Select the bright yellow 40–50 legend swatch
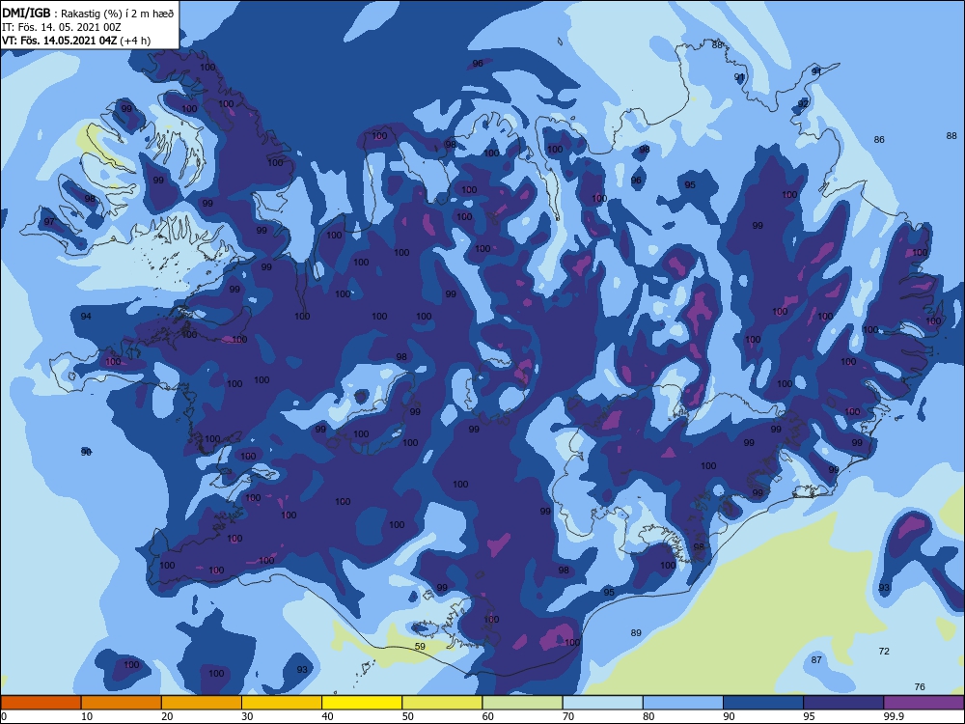Viewport: 965px width, 724px height. coord(362,703)
